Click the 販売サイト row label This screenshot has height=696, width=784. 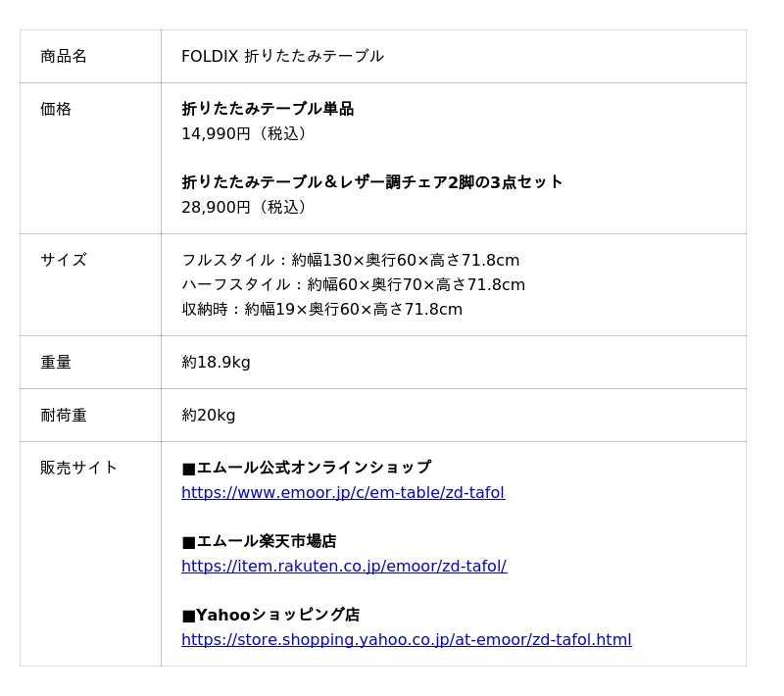[79, 468]
